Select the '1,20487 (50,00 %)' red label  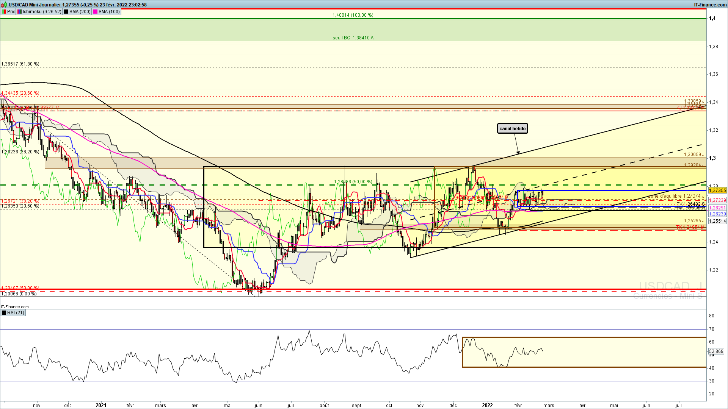(20, 288)
